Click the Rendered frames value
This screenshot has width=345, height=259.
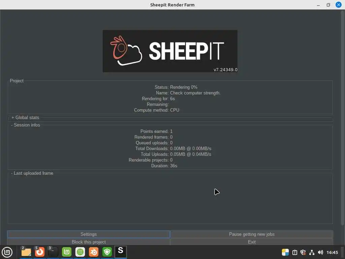point(171,137)
